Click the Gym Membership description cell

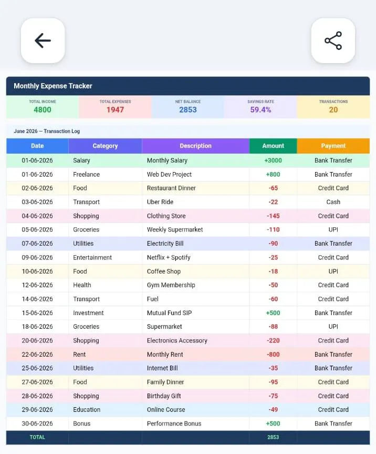196,285
